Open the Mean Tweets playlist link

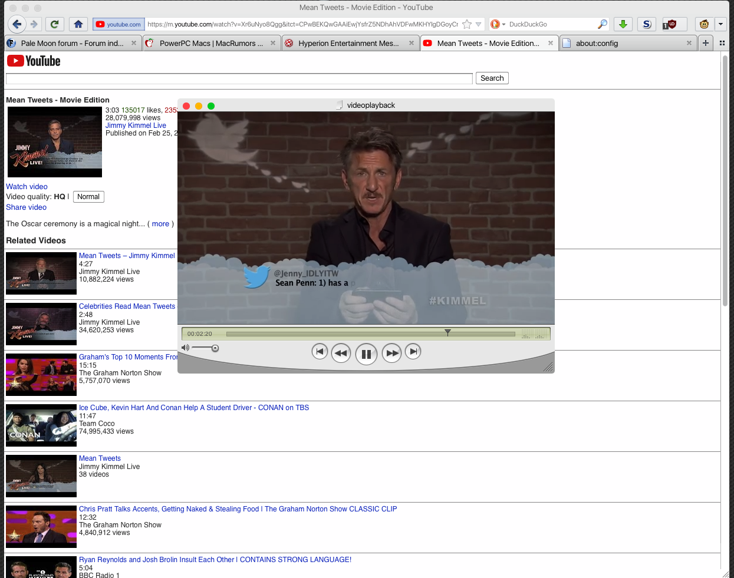point(100,458)
